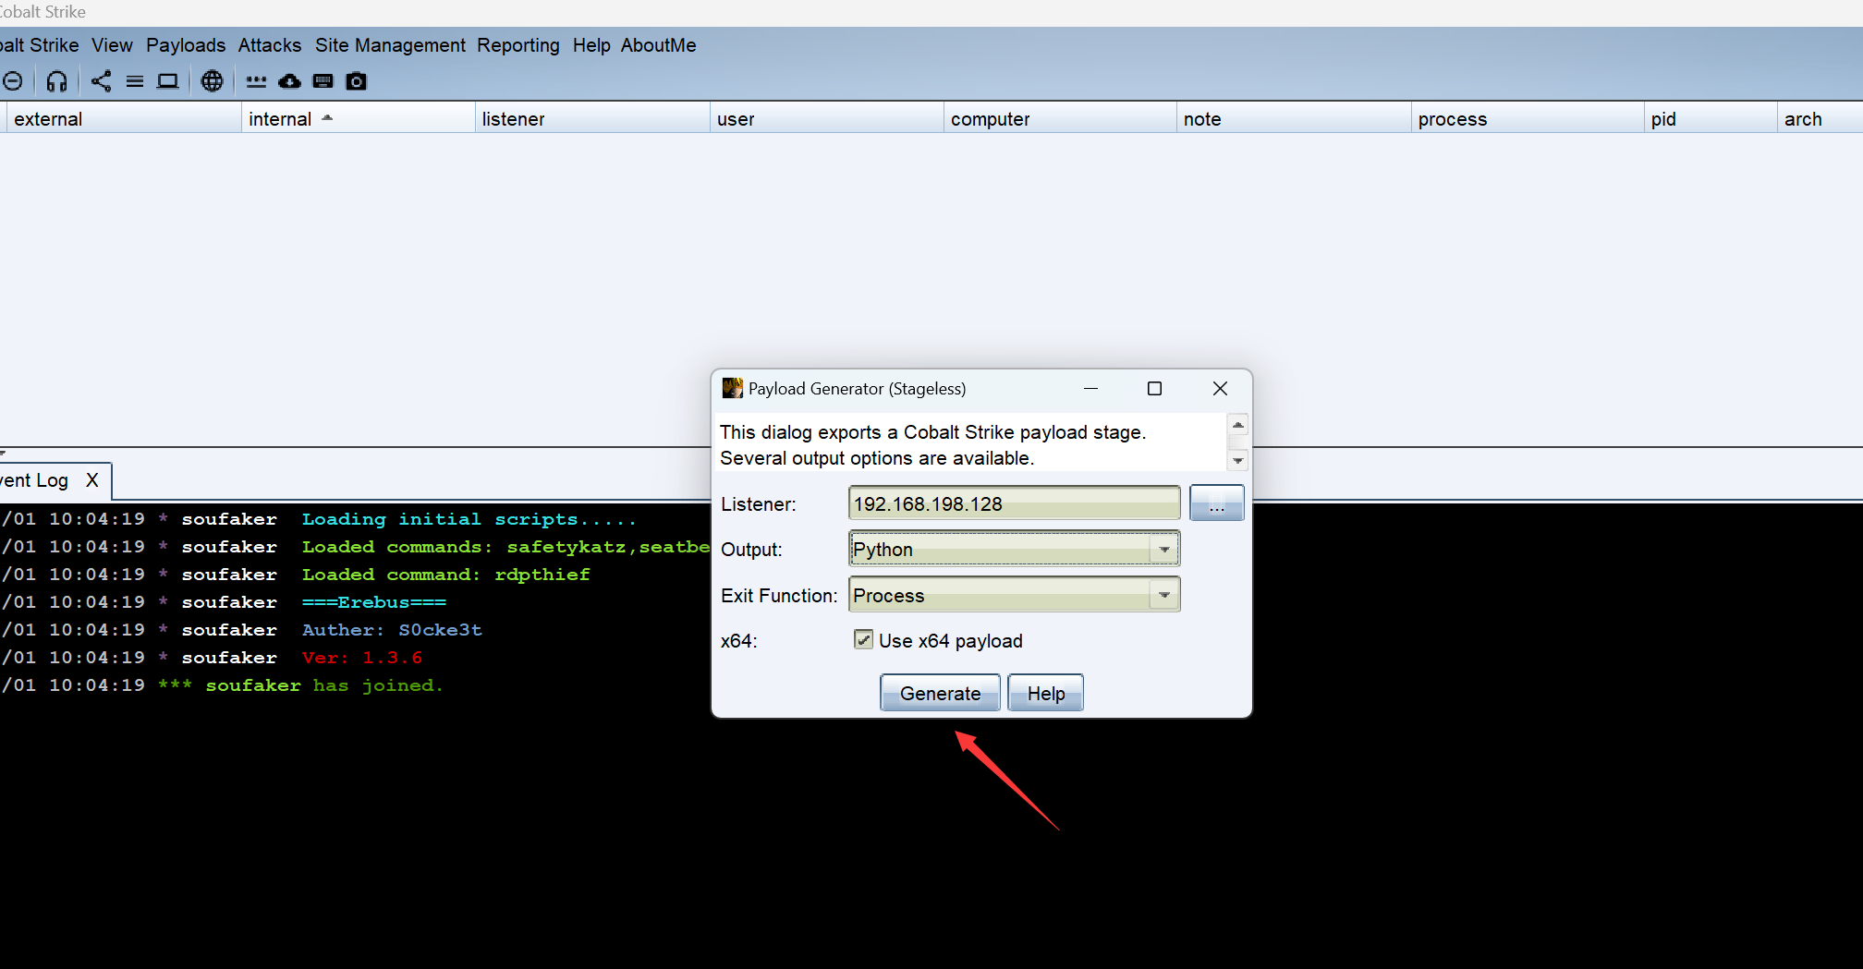Close the Event Log tab
1863x969 pixels.
(91, 480)
